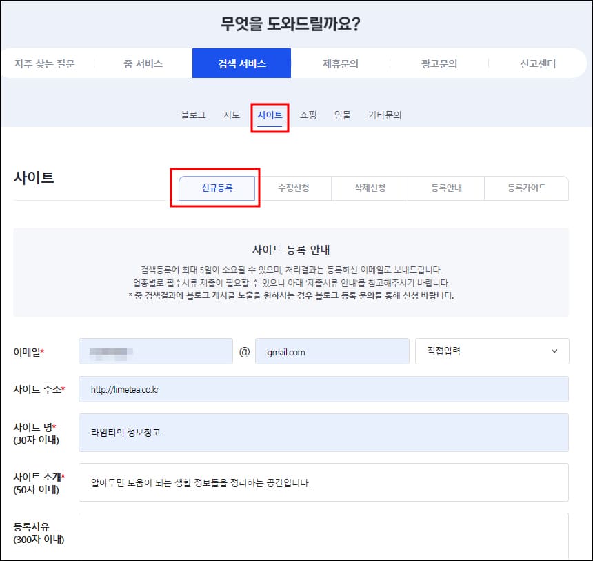Open the 지도 category
The image size is (593, 561).
click(232, 115)
